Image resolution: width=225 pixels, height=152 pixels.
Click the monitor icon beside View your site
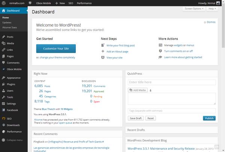click(103, 57)
